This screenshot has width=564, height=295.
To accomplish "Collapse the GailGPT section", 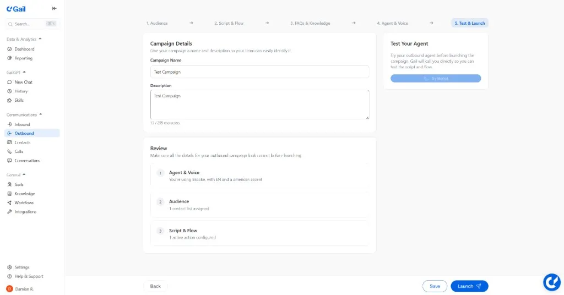I will [16, 72].
